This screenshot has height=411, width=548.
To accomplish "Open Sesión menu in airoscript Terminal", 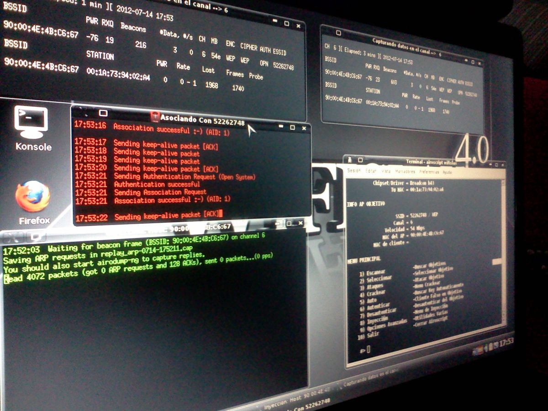I will pyautogui.click(x=354, y=170).
